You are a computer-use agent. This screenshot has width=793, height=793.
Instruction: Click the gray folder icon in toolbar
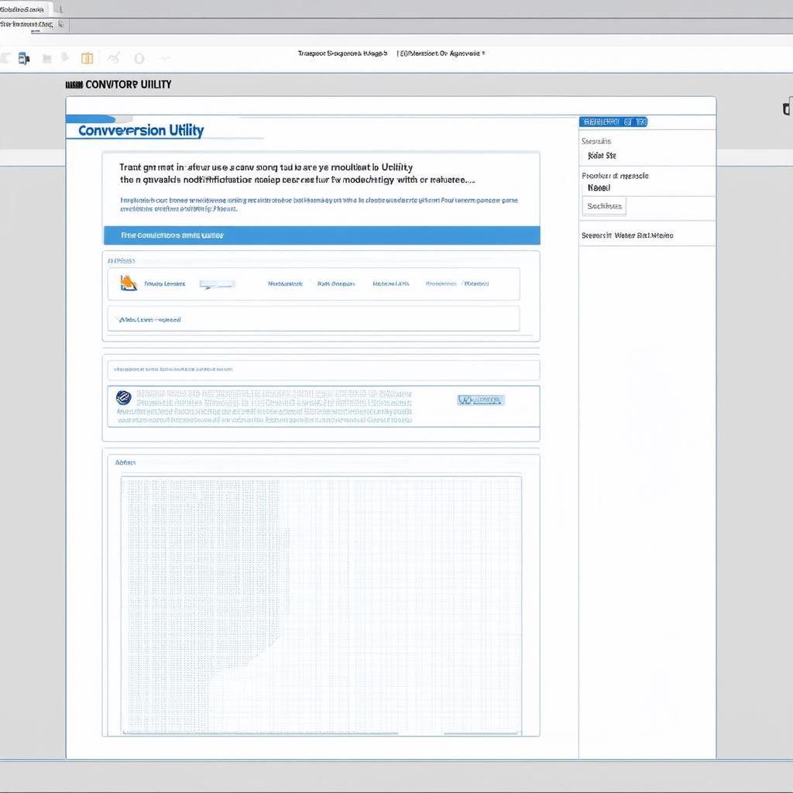point(47,58)
